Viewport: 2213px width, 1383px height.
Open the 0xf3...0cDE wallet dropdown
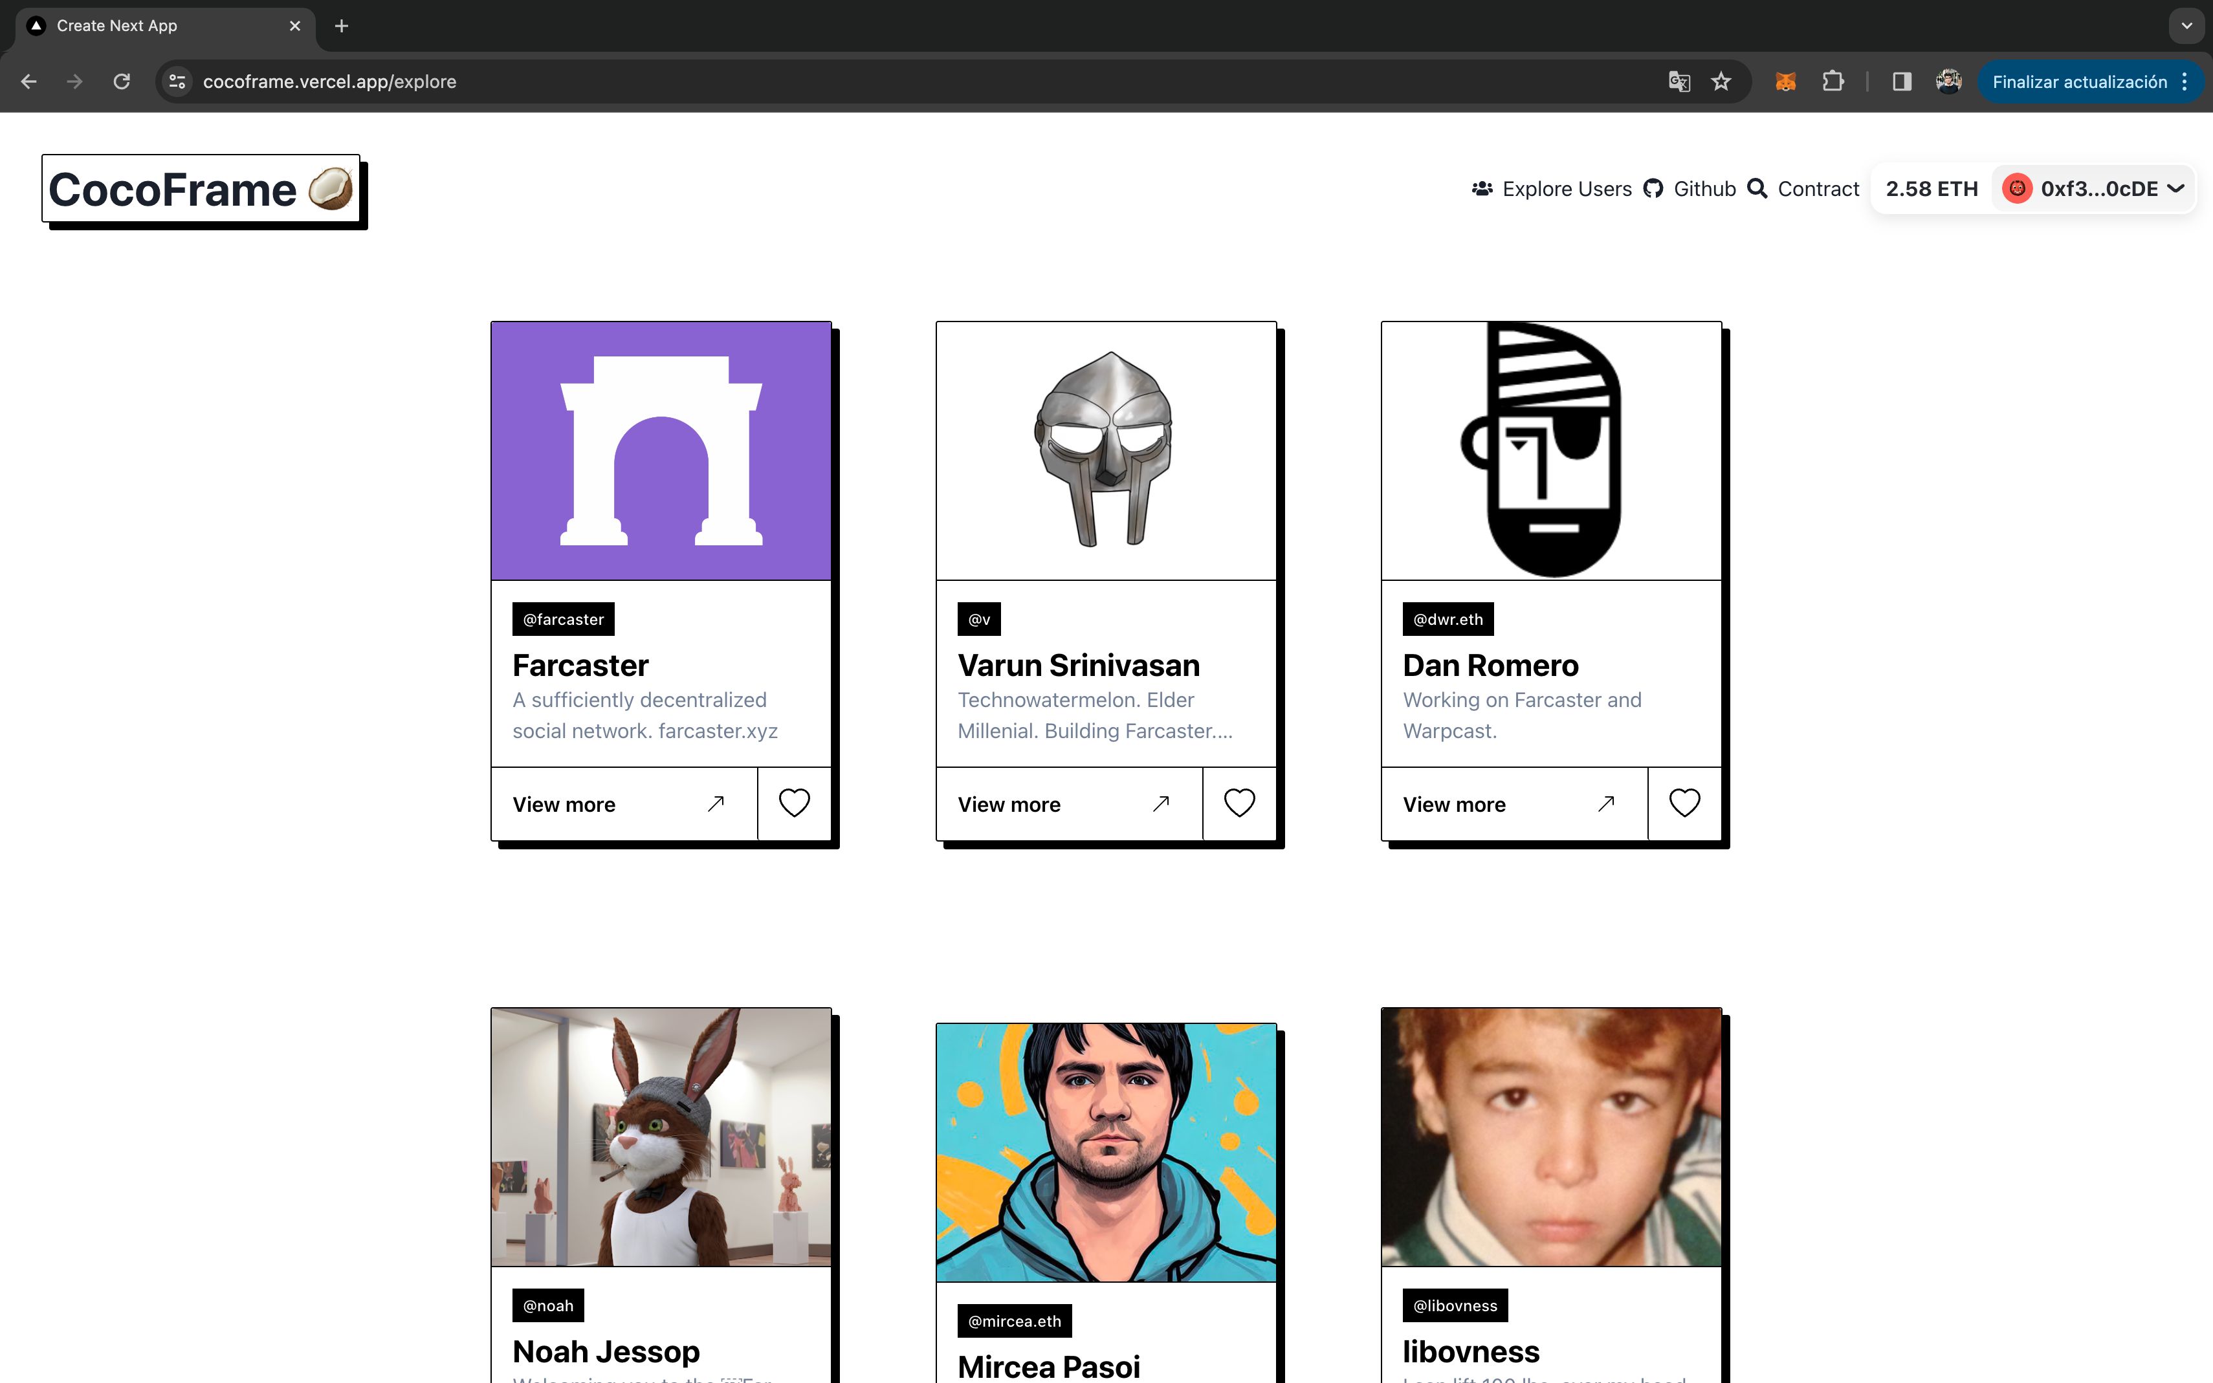point(2094,188)
